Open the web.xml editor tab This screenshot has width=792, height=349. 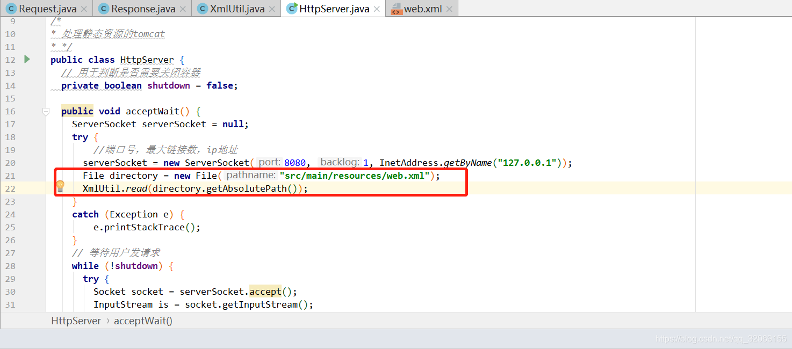point(422,9)
